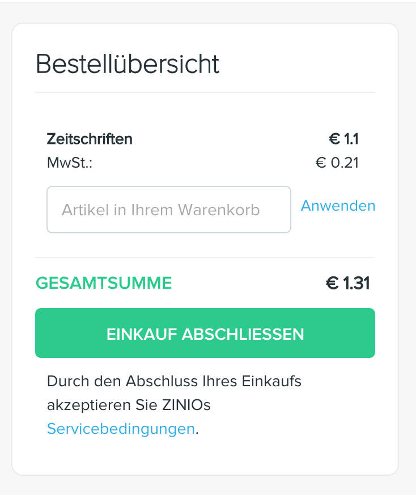Screen dimensions: 416x495
Task: Click the divider line above GESAMTSUMME
Action: click(205, 258)
